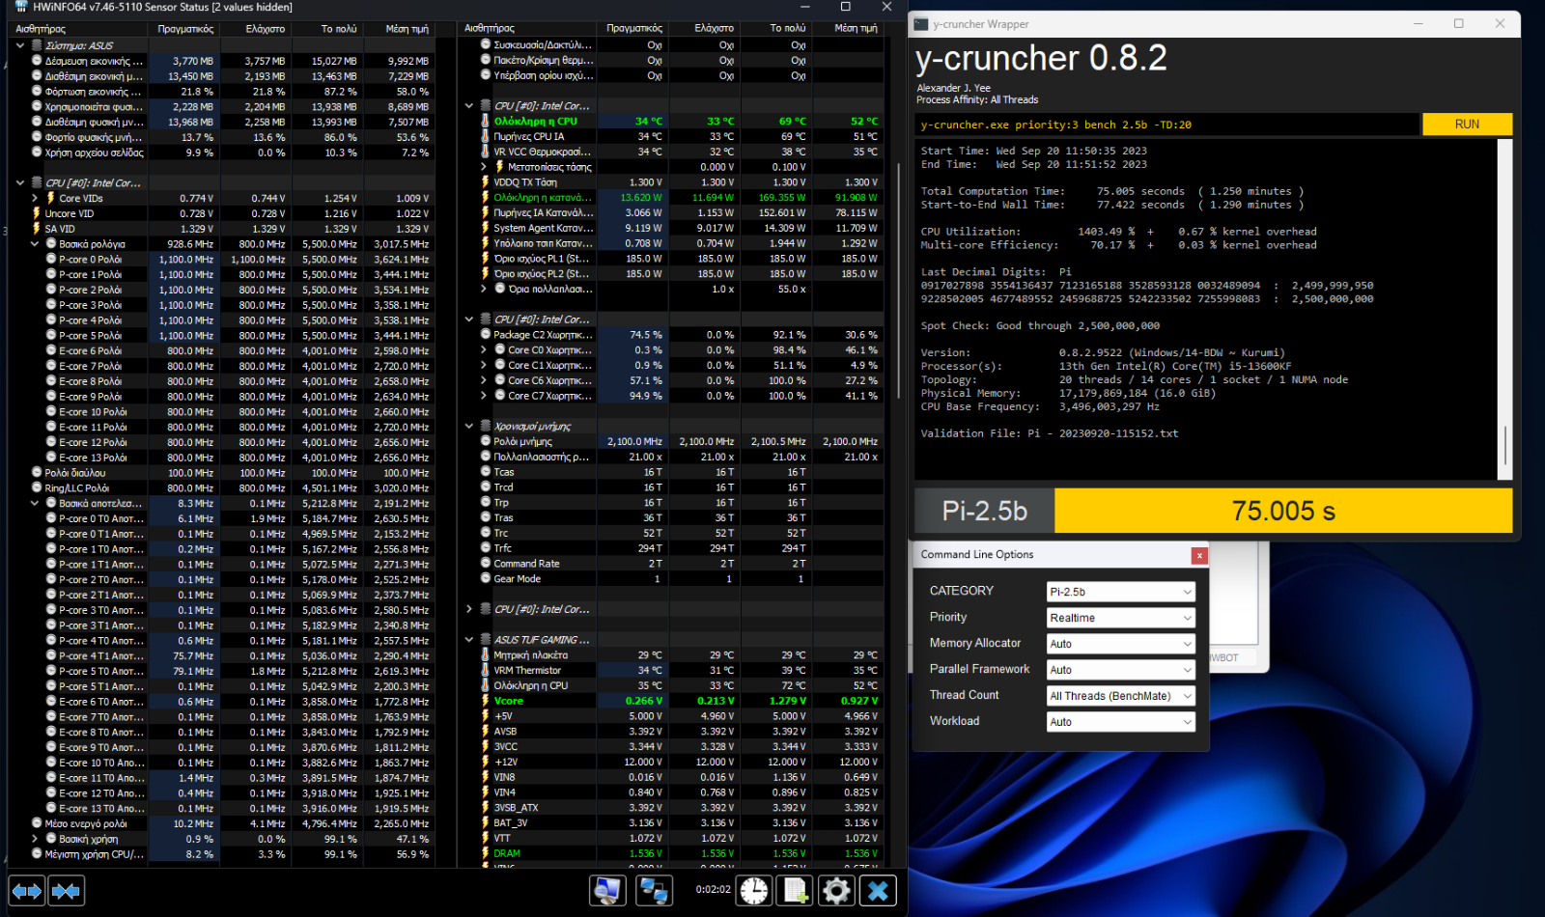Click the clock icon beside Ρολόι μνήμης
This screenshot has width=1545, height=917.
[x=486, y=441]
